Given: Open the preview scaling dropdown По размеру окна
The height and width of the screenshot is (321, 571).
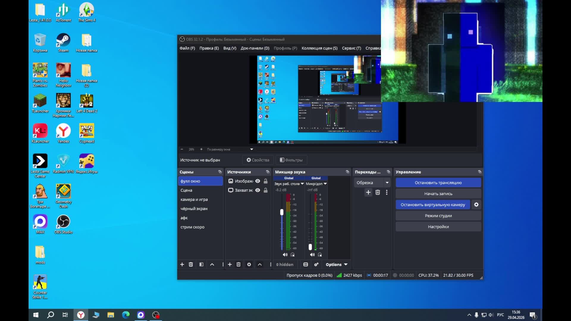Looking at the screenshot, I should (251, 149).
